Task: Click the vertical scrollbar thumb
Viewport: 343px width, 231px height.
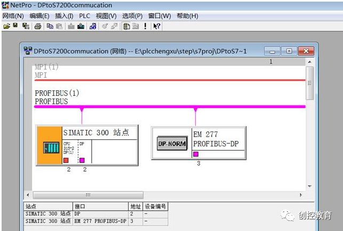Action: [309, 83]
